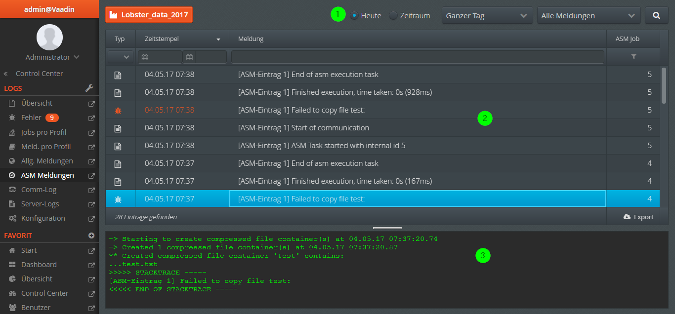Collapse sidebar via Control Center chevron
The image size is (675, 314).
click(x=6, y=74)
